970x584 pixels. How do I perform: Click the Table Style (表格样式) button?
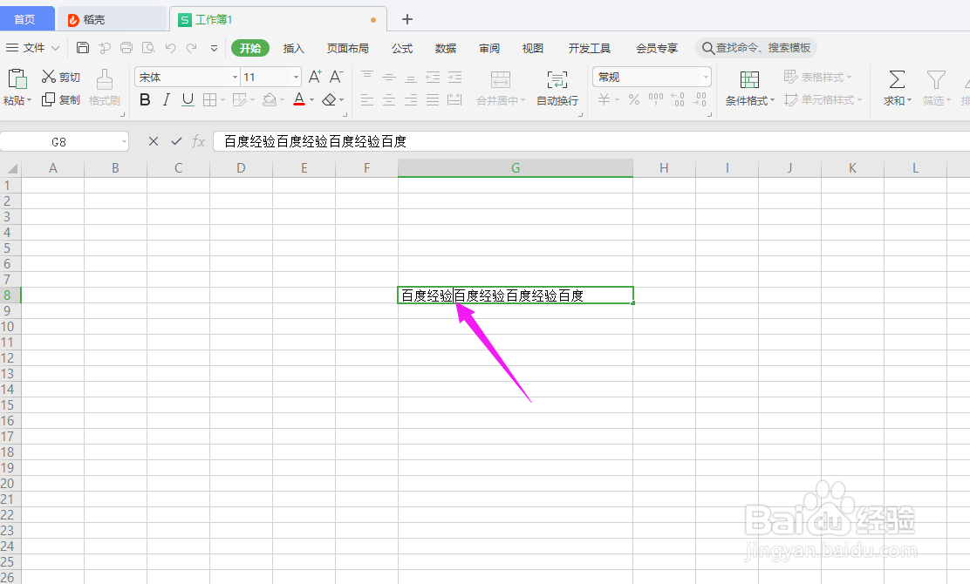point(817,77)
